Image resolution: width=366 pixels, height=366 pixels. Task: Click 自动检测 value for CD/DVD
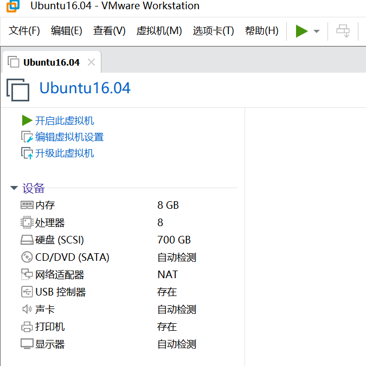[x=177, y=257]
